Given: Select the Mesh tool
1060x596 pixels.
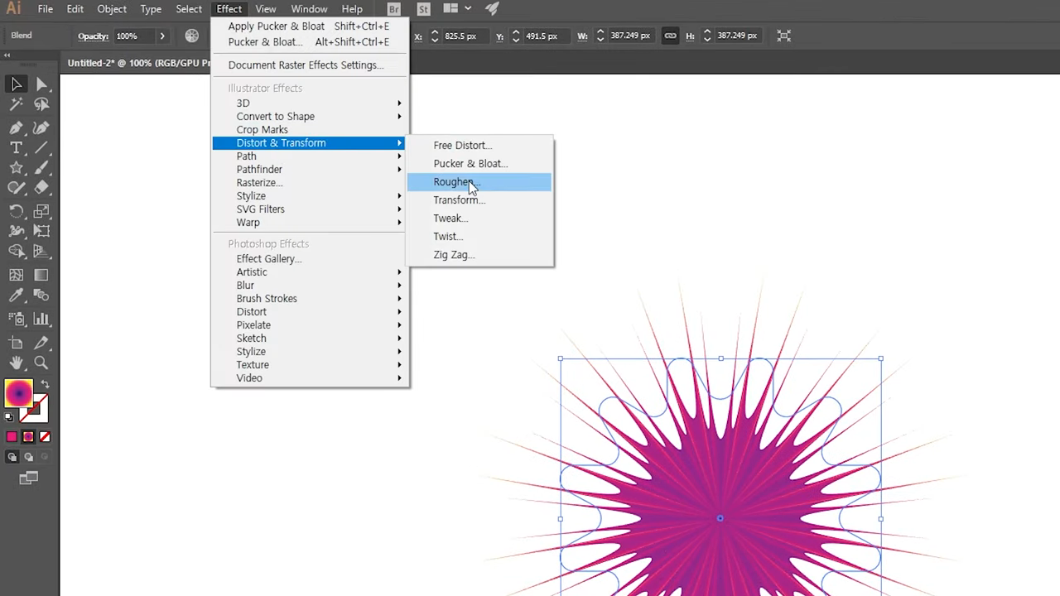Looking at the screenshot, I should coord(16,275).
